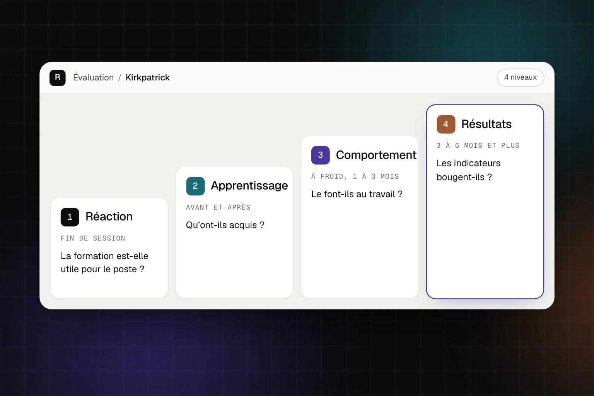Click the question about the formation being useful

click(x=104, y=263)
